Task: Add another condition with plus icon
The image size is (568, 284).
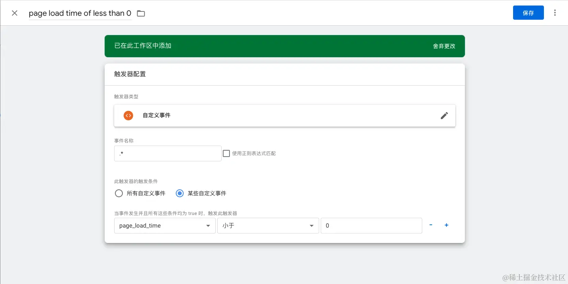Action: [446, 225]
